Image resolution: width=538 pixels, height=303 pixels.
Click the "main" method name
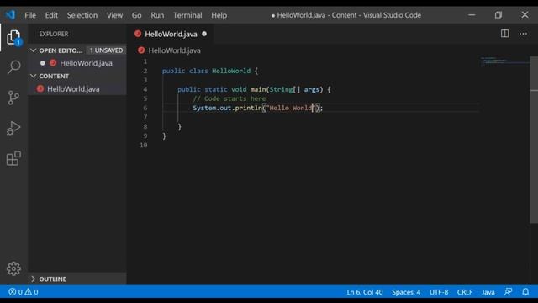pyautogui.click(x=258, y=89)
